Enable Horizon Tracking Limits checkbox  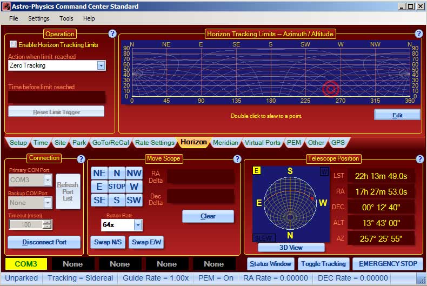[13, 44]
